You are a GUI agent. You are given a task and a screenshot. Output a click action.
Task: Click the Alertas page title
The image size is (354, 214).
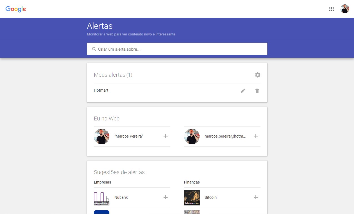[x=100, y=26]
